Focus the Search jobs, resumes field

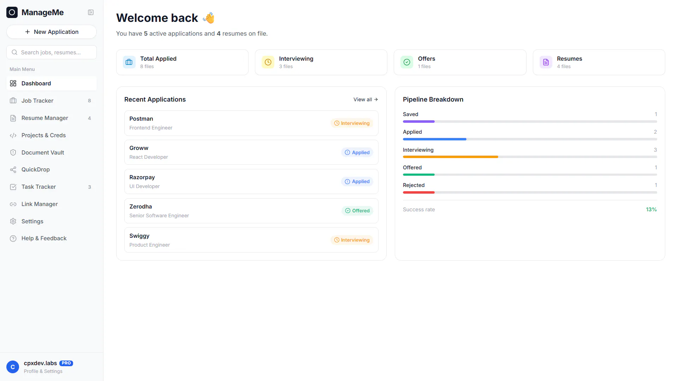52,52
